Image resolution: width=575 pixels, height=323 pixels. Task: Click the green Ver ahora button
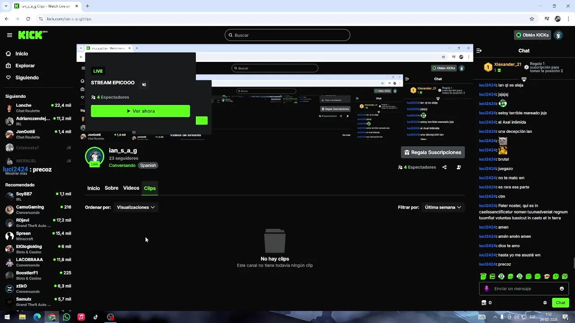(x=140, y=111)
